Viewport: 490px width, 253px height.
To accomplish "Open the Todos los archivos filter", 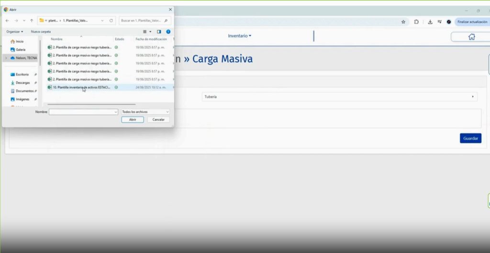I will [x=145, y=112].
